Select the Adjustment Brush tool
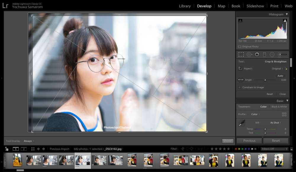 click(282, 54)
